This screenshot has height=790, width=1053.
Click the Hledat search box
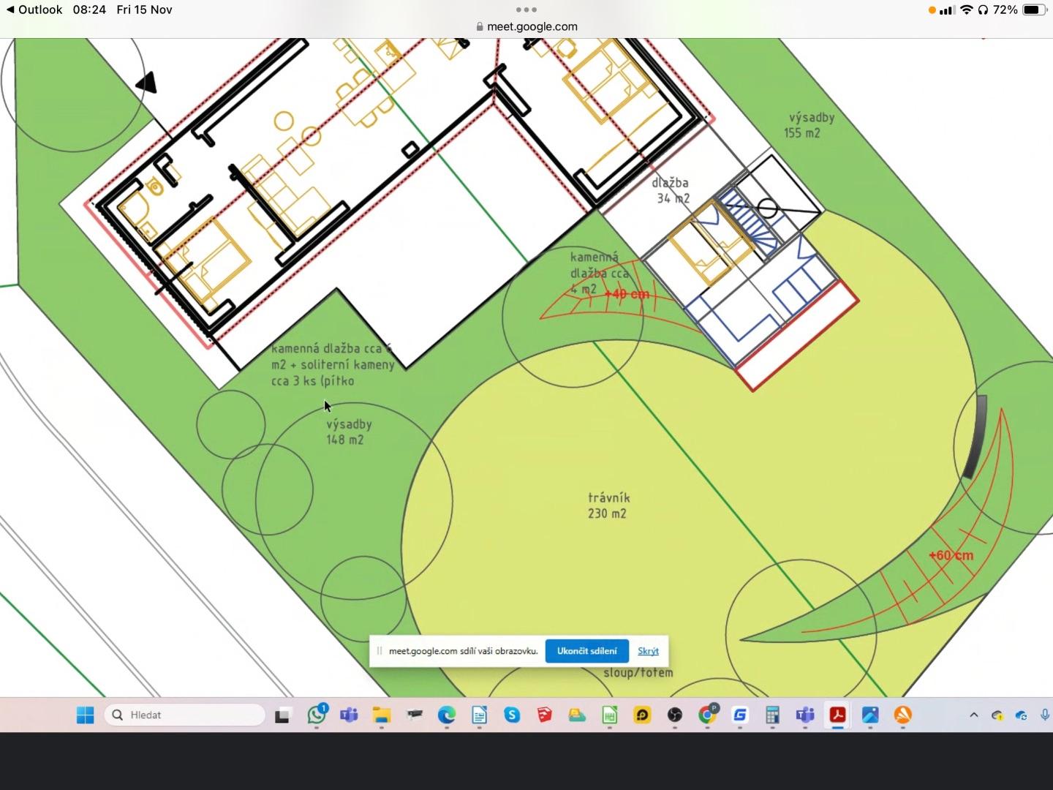(186, 715)
